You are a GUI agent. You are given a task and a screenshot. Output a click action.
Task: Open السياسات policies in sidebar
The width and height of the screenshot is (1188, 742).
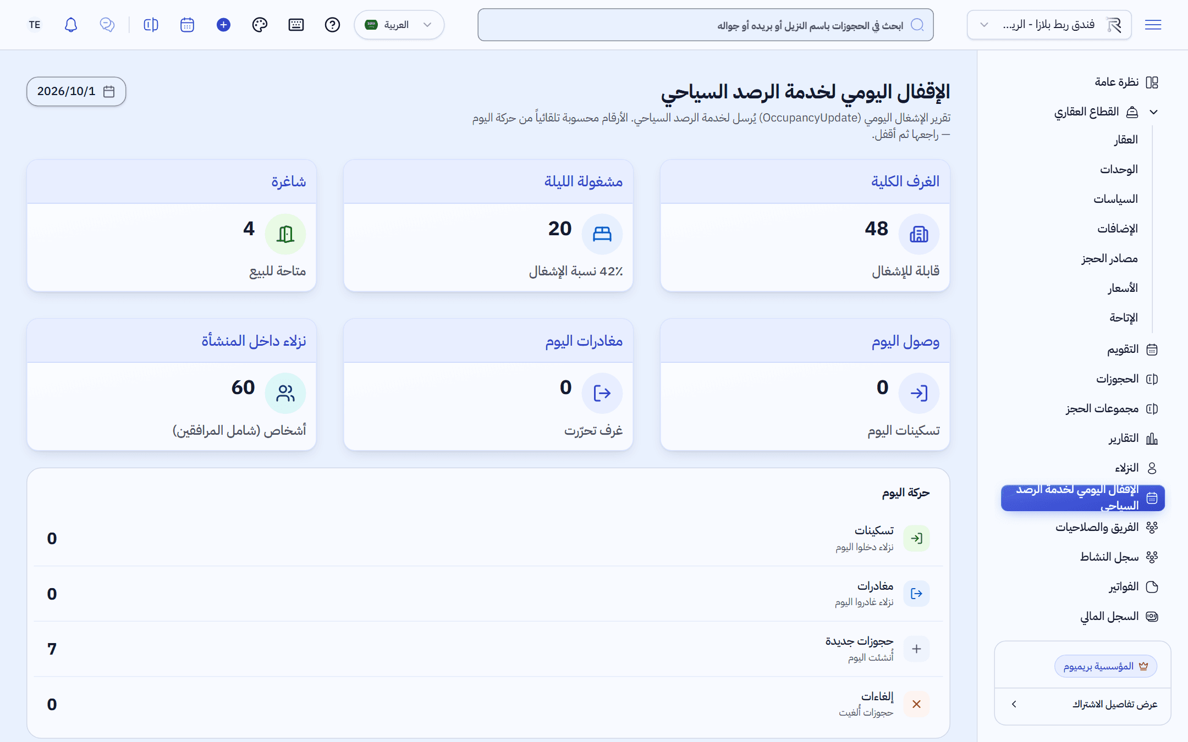[1115, 199]
